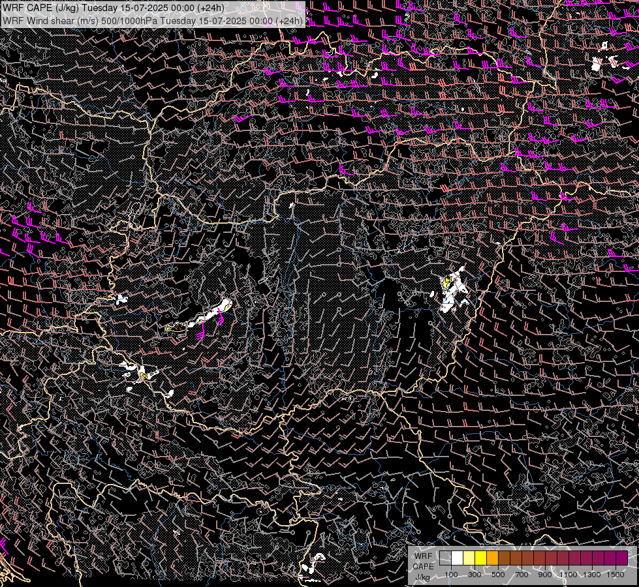This screenshot has height=587, width=639.
Task: Click the gray first legend swatch
Action: [x=445, y=558]
